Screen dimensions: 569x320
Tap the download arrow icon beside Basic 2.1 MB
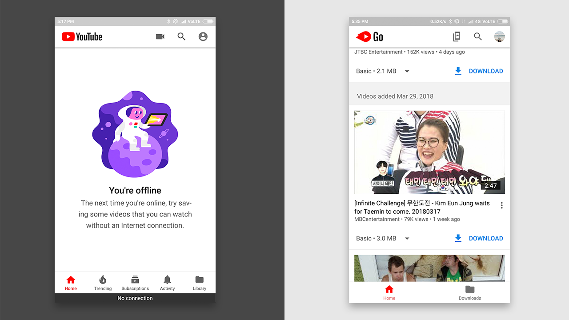point(458,71)
